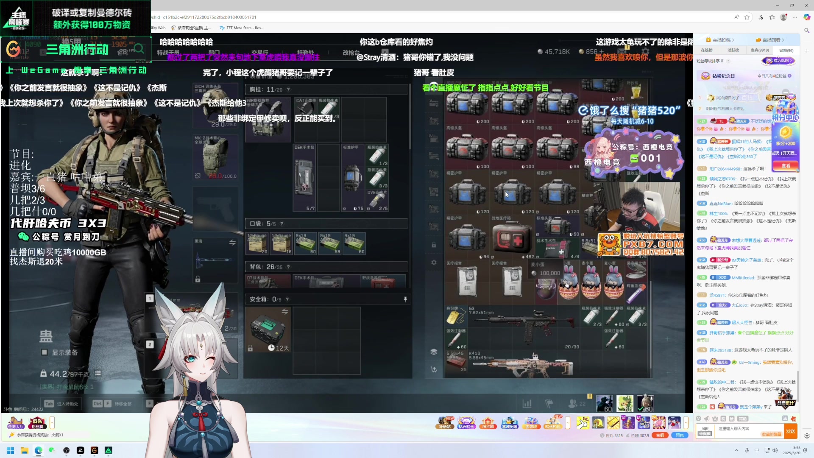Viewport: 814px width, 458px height.
Task: Send the gold card gift
Action: pyautogui.click(x=613, y=423)
